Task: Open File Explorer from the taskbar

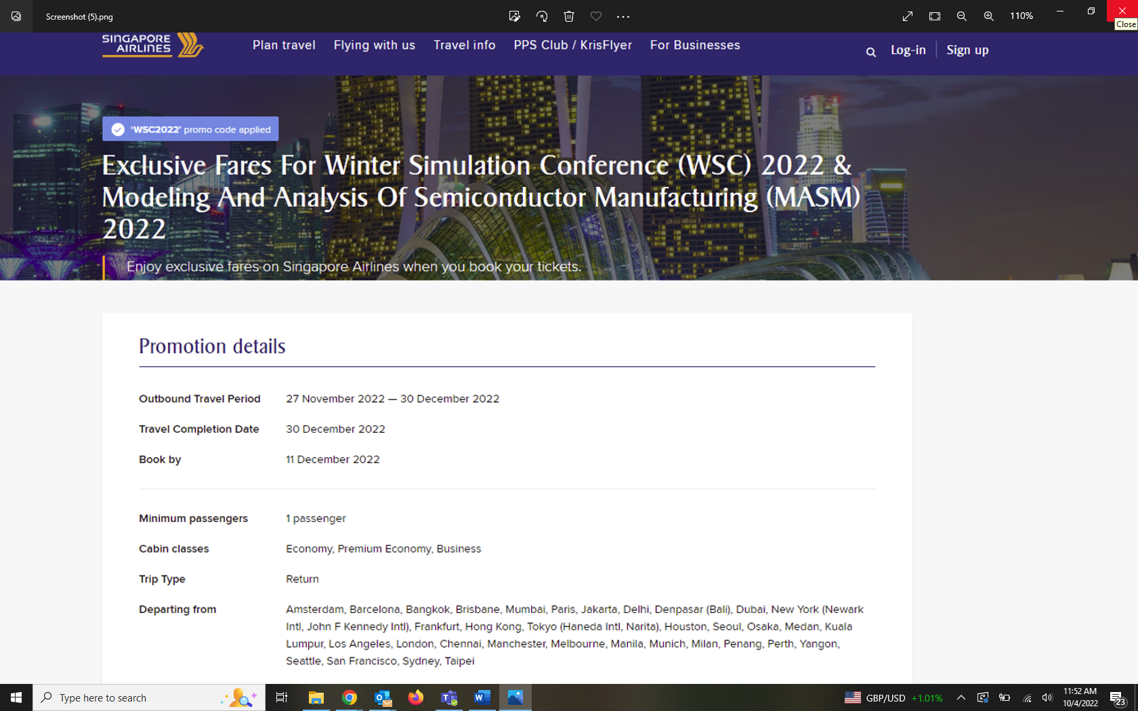Action: tap(316, 697)
